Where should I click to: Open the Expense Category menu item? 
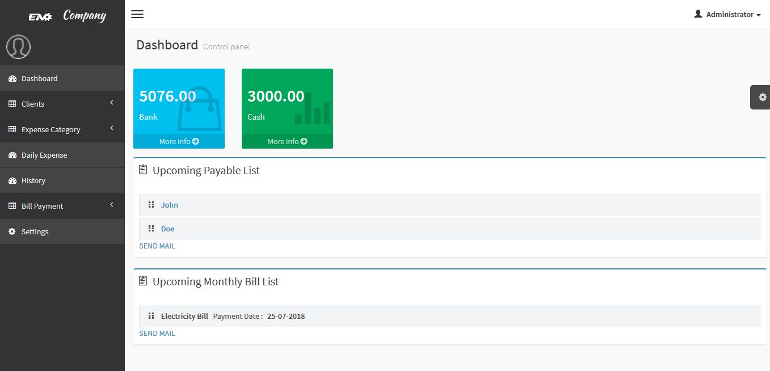pos(62,129)
